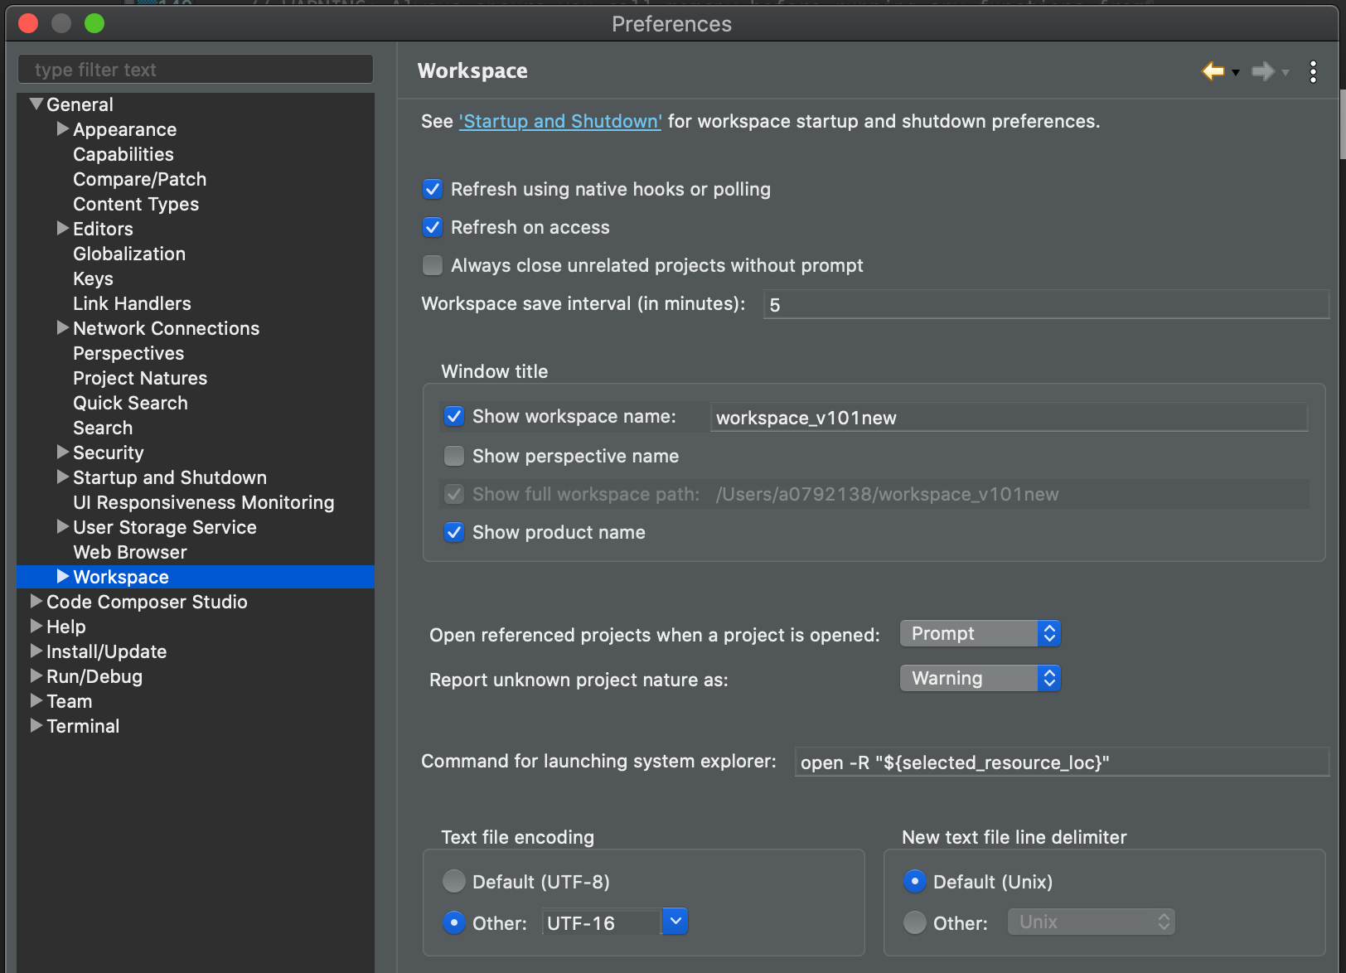Expand the Code Composer Studio node

click(36, 602)
